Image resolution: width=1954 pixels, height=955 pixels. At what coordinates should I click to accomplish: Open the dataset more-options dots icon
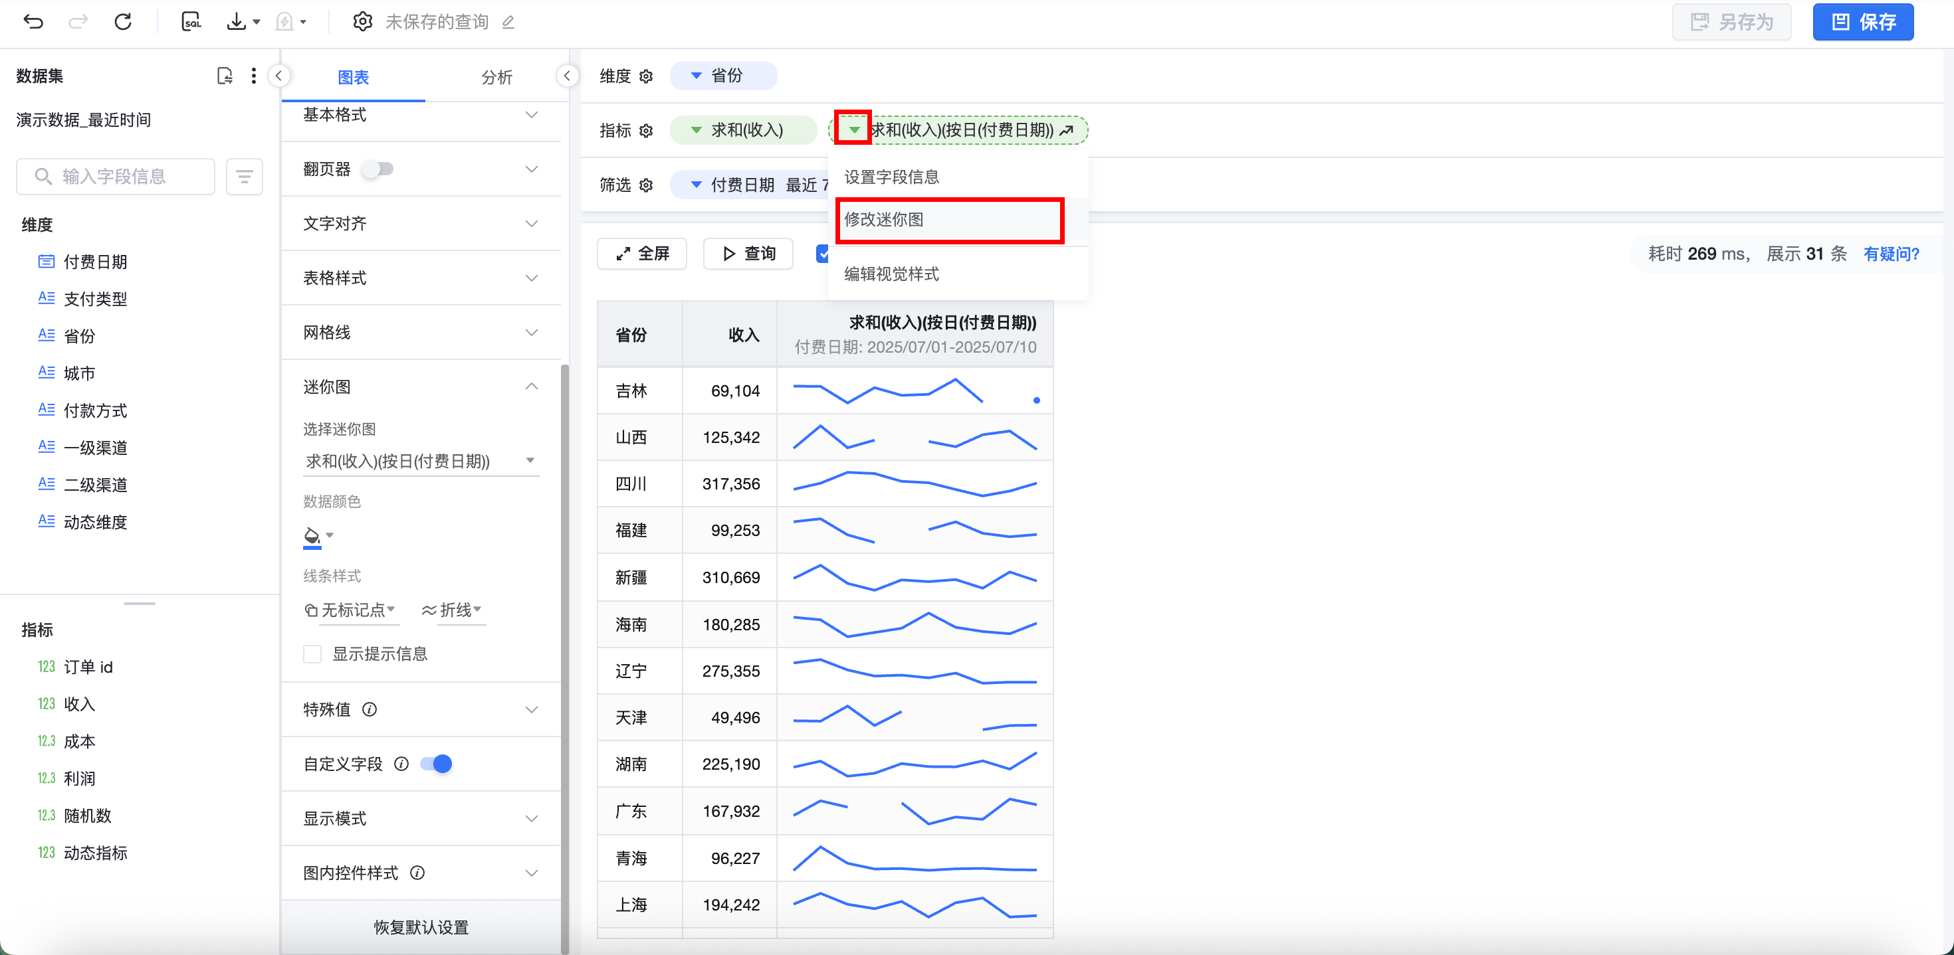253,76
